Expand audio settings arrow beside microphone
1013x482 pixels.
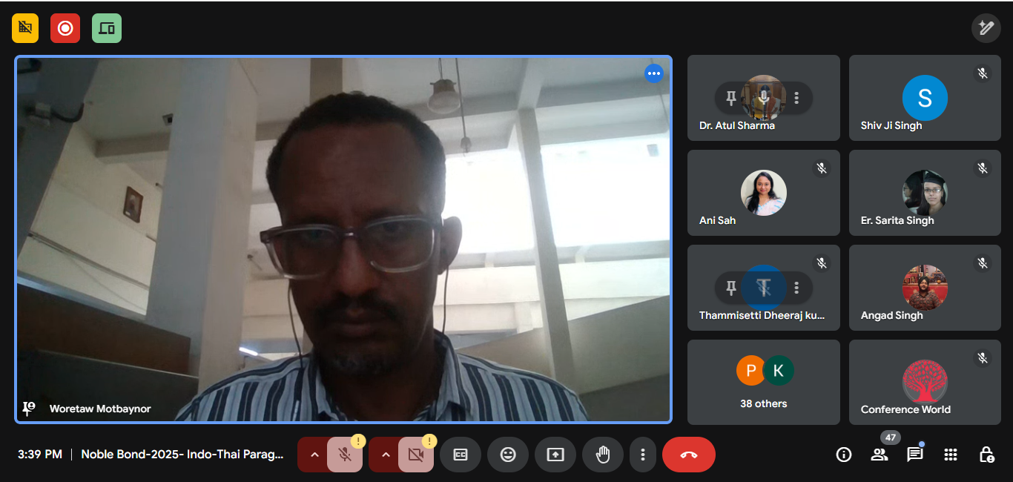(x=314, y=455)
